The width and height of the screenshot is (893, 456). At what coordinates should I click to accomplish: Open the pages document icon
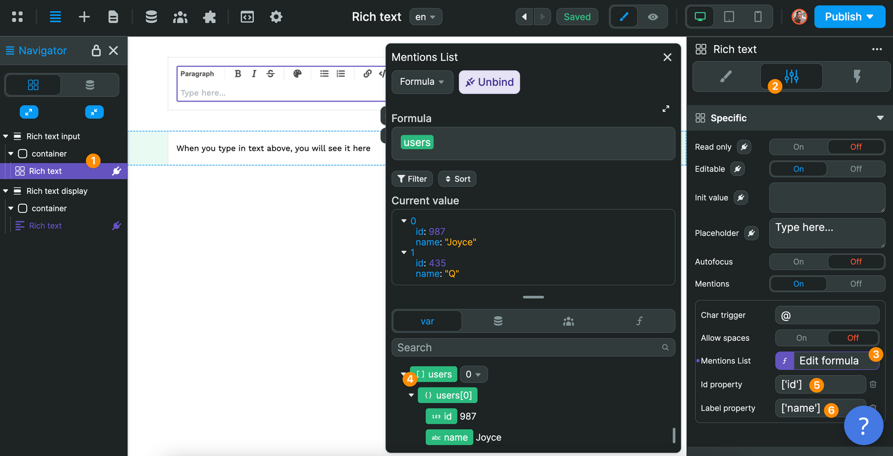point(113,17)
